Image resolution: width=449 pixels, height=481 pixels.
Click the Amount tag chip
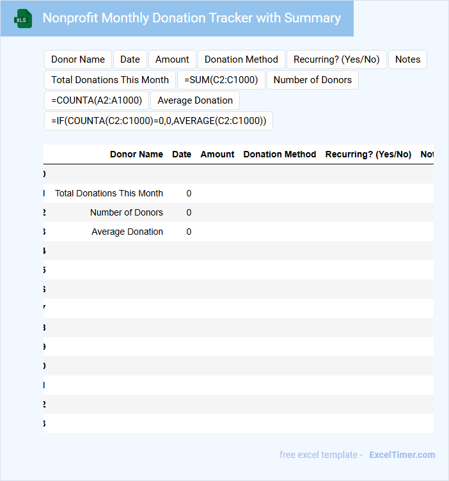click(x=172, y=59)
